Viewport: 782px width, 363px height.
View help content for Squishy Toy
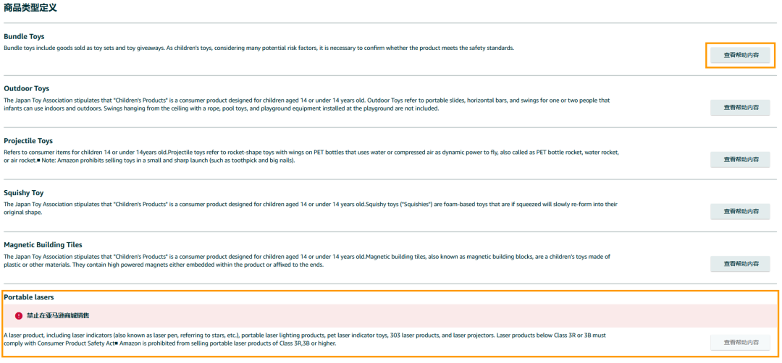click(740, 212)
